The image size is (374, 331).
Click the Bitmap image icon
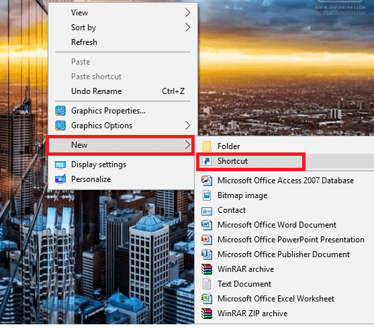tap(207, 195)
